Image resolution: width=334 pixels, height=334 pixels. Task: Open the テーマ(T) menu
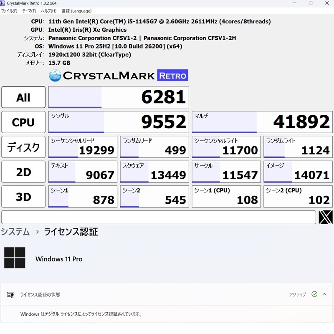point(29,11)
